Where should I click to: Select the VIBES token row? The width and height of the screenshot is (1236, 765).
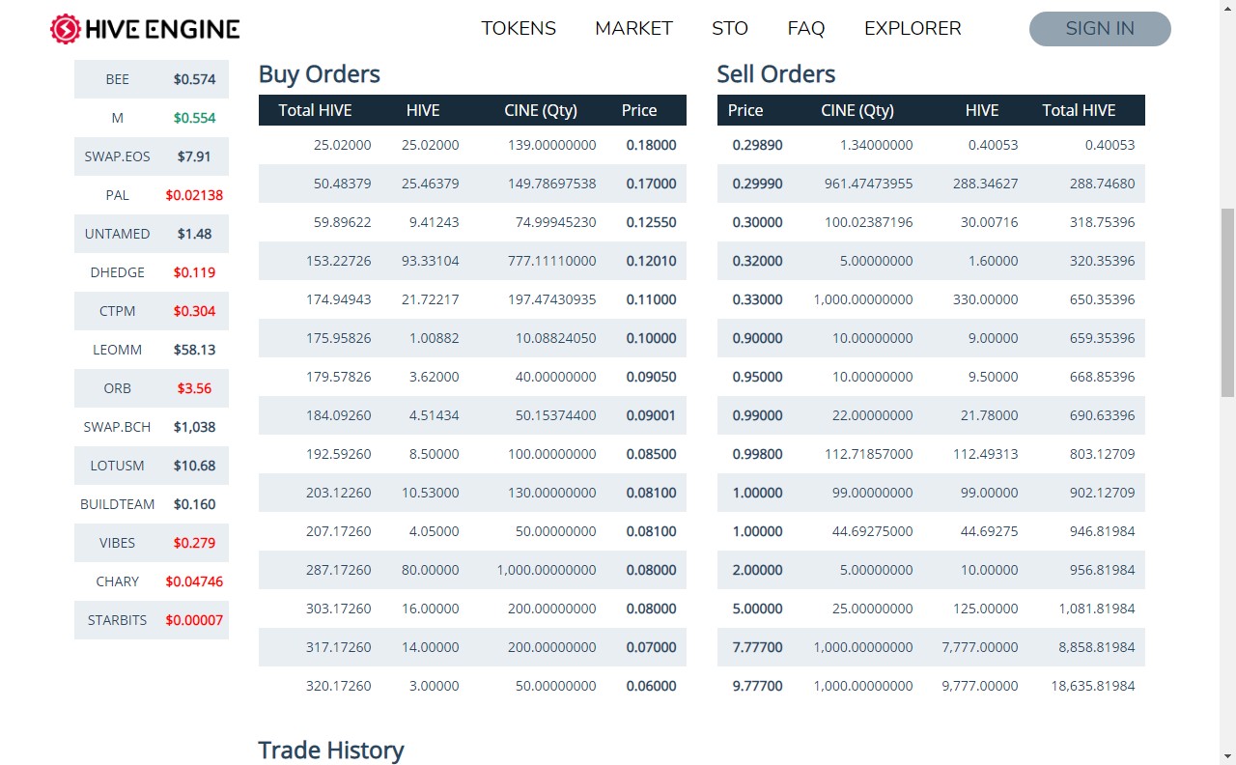tap(152, 543)
